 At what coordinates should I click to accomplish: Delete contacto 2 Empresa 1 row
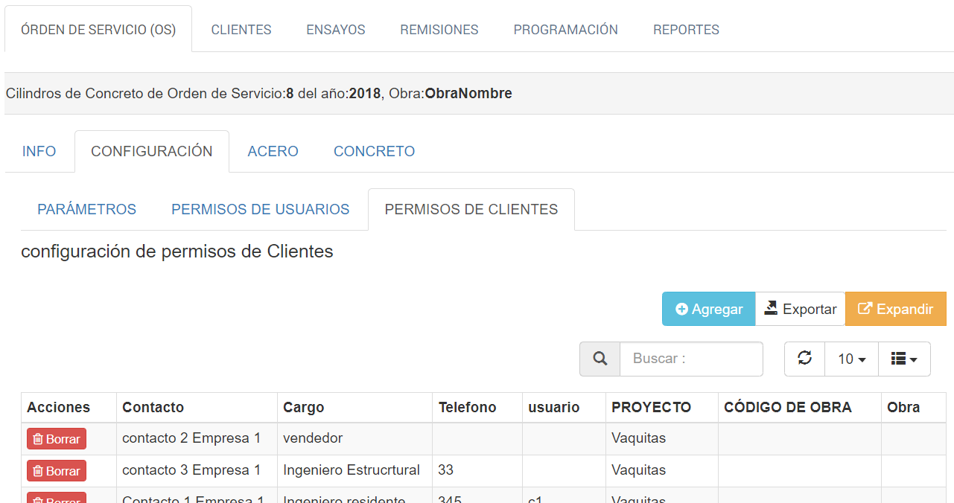(57, 439)
